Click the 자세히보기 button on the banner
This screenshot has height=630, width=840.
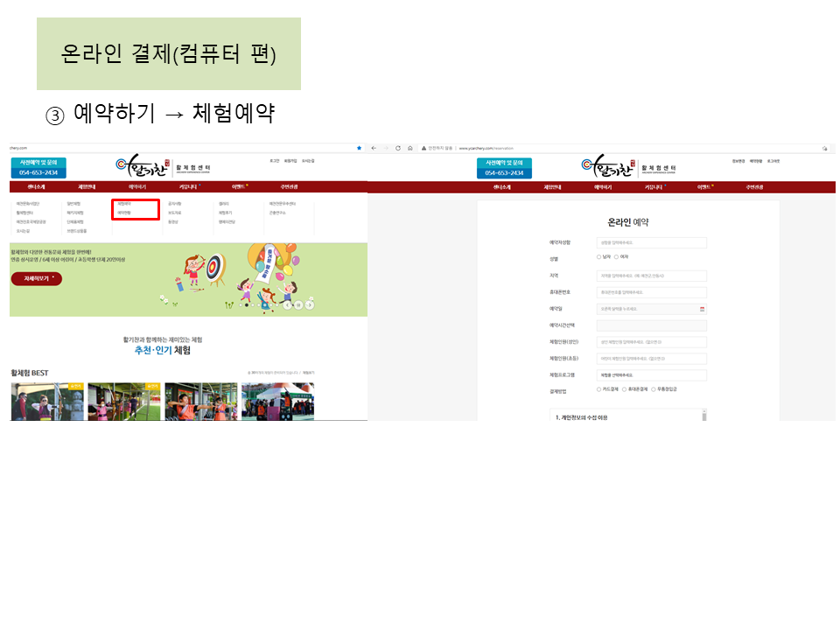click(37, 278)
